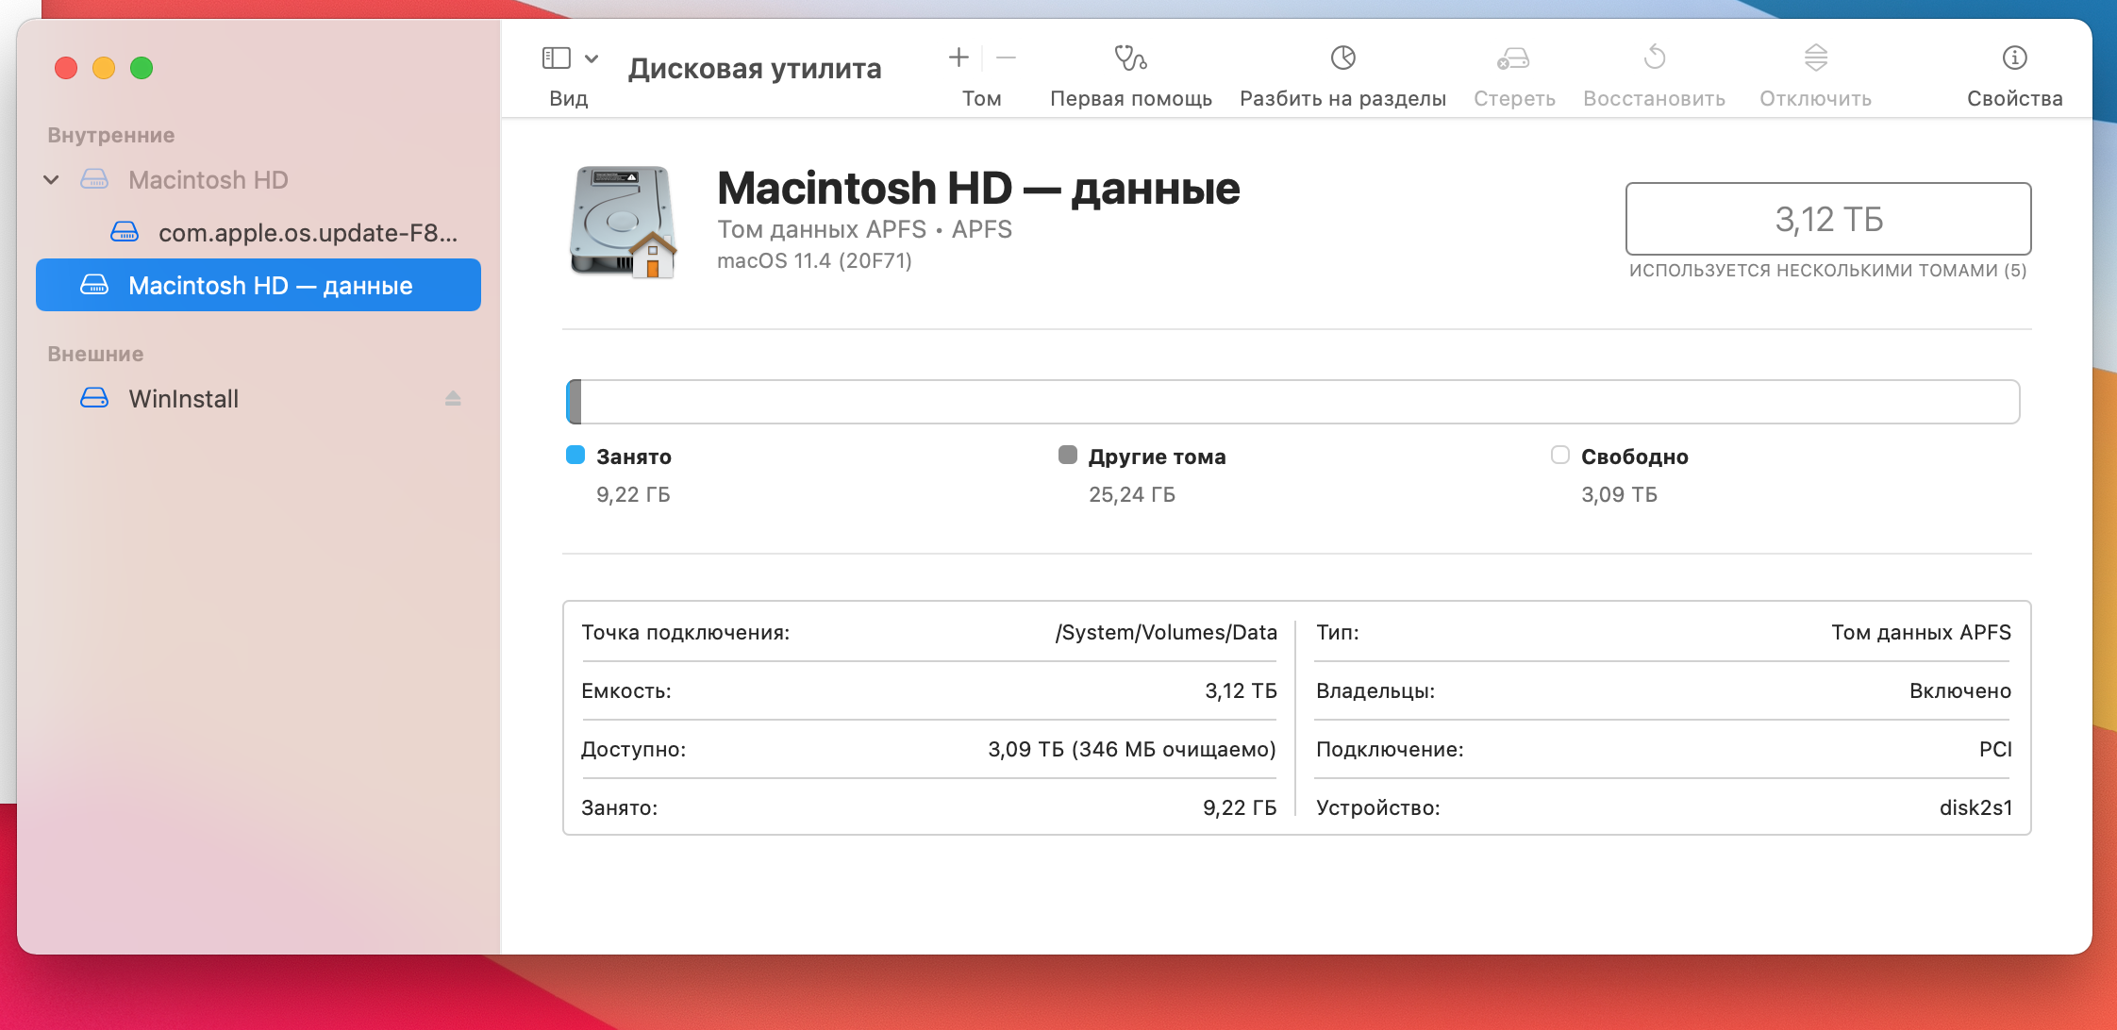
Task: Click the Erase disk icon
Action: click(1513, 58)
